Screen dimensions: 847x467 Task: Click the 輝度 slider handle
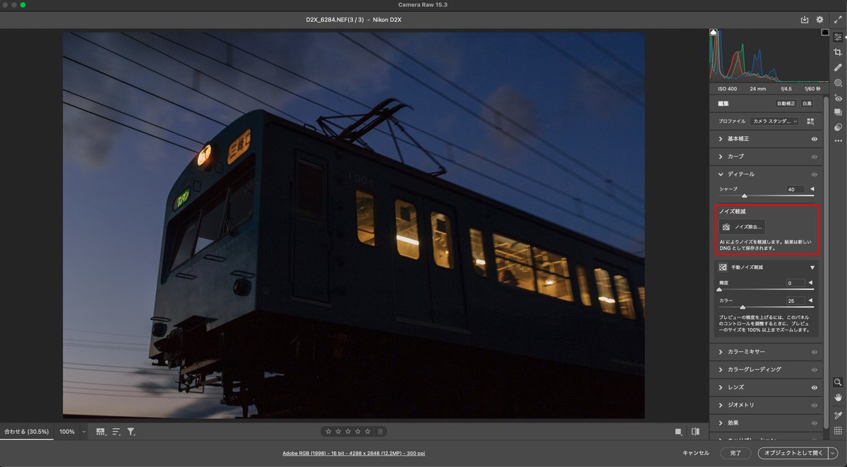click(x=719, y=289)
